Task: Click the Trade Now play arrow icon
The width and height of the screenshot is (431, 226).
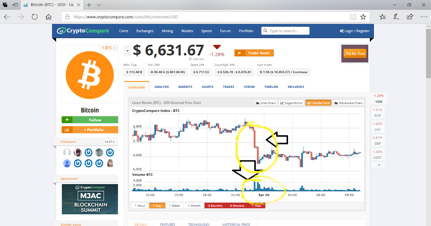Action: pos(239,53)
